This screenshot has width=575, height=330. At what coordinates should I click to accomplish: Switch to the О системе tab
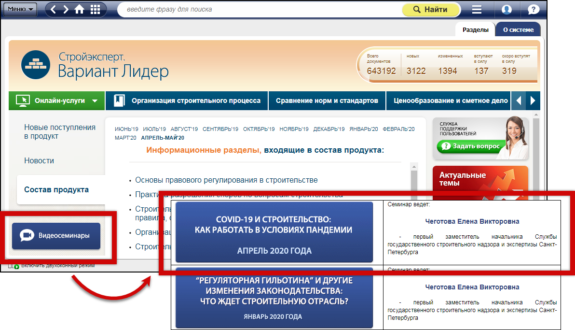[x=518, y=30]
